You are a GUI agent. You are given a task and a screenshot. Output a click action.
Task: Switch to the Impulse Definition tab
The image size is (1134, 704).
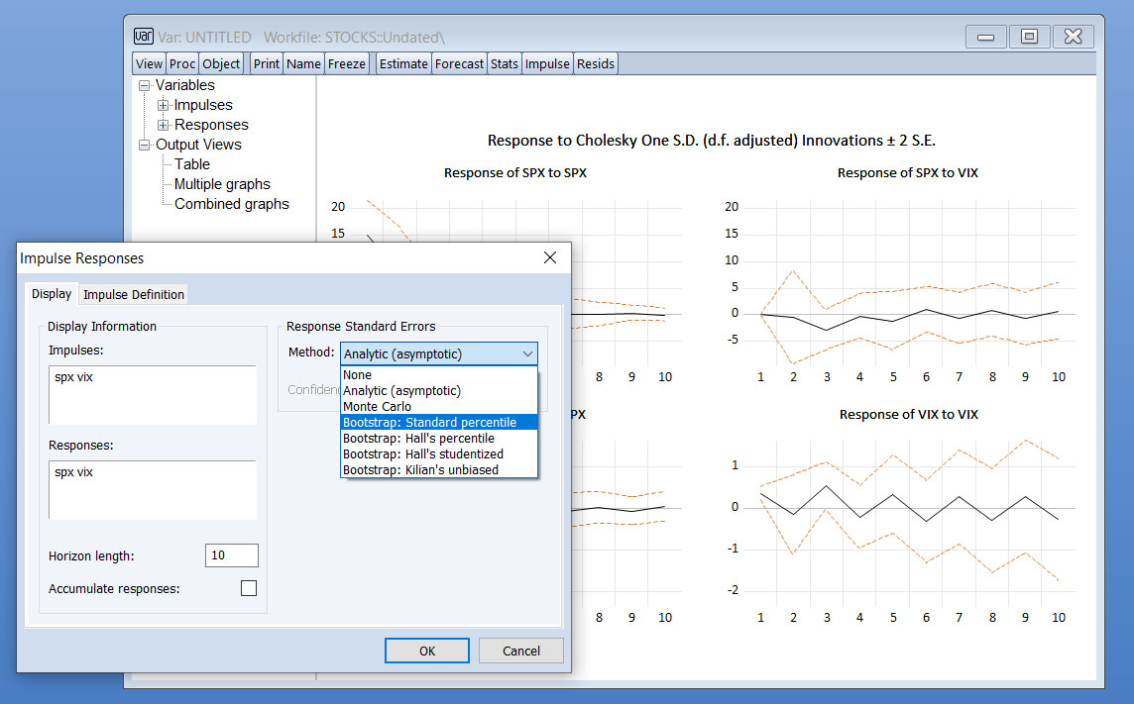(x=134, y=294)
